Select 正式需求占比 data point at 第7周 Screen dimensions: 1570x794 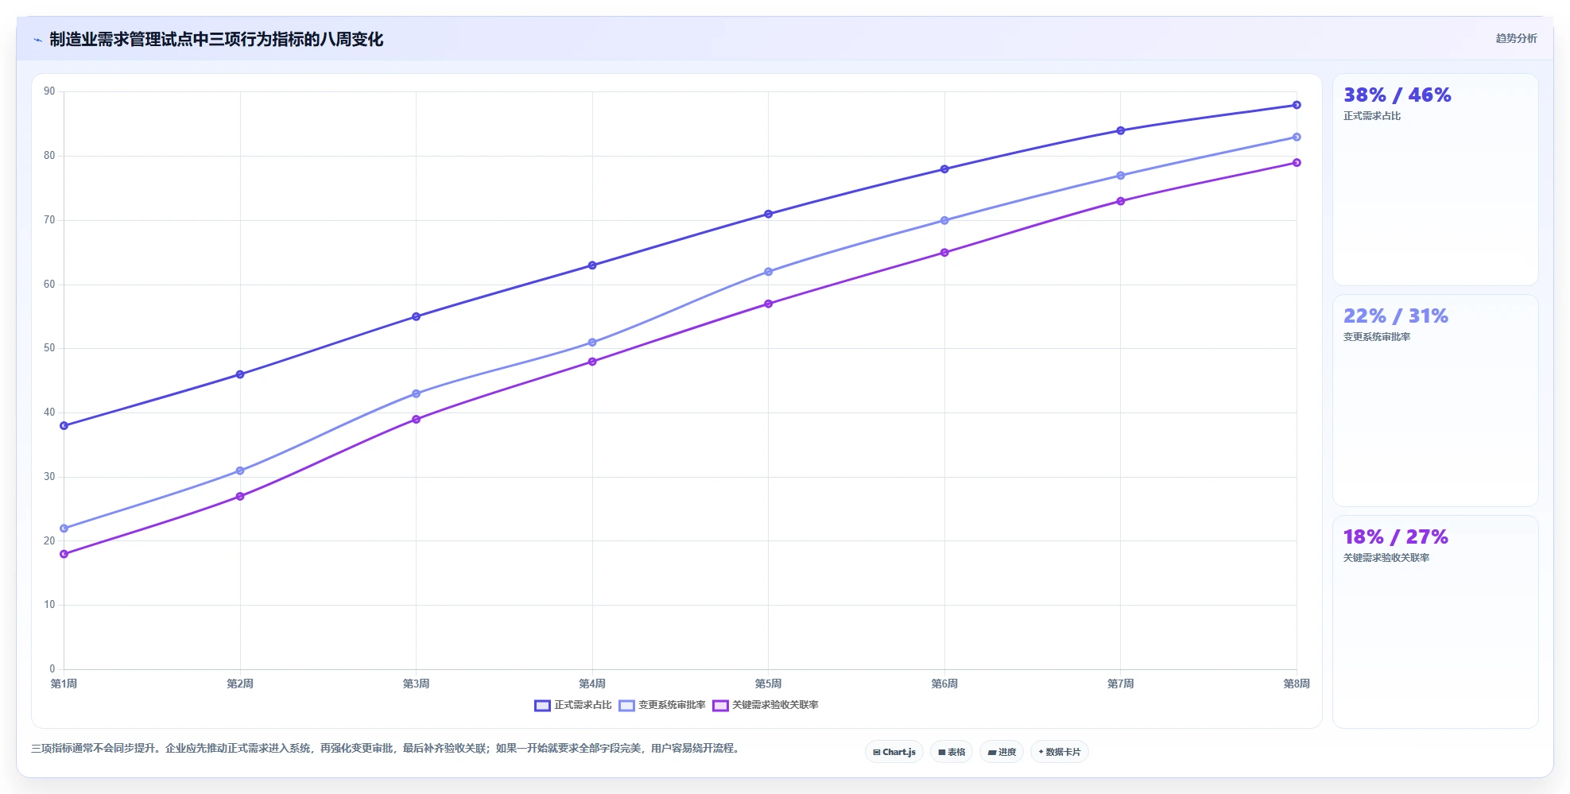coord(1121,130)
